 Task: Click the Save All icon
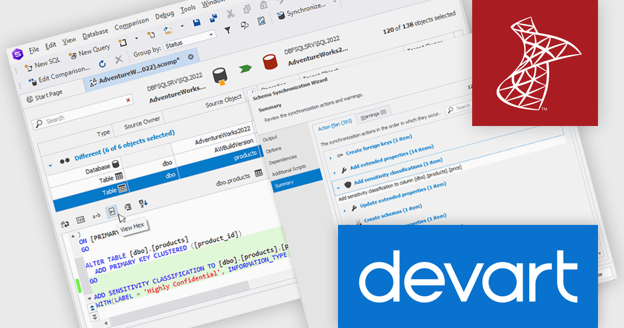coord(213,18)
